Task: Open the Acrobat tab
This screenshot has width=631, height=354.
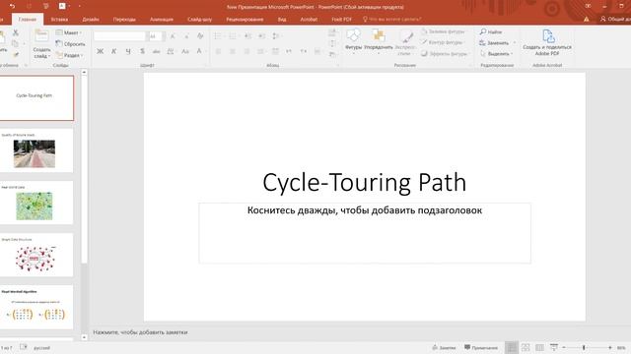Action: point(309,19)
